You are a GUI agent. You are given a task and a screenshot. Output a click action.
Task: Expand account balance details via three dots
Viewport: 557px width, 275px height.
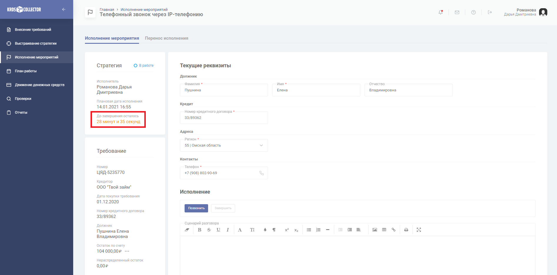[x=127, y=251]
